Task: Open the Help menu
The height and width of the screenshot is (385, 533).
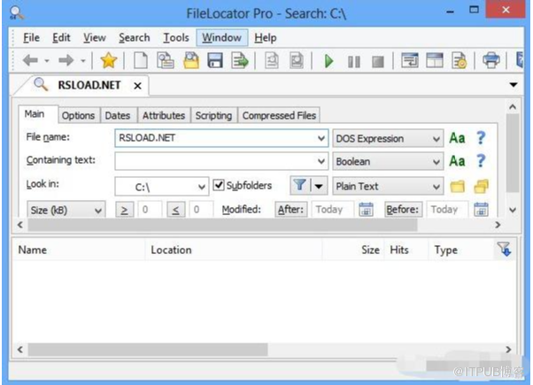Action: [265, 37]
